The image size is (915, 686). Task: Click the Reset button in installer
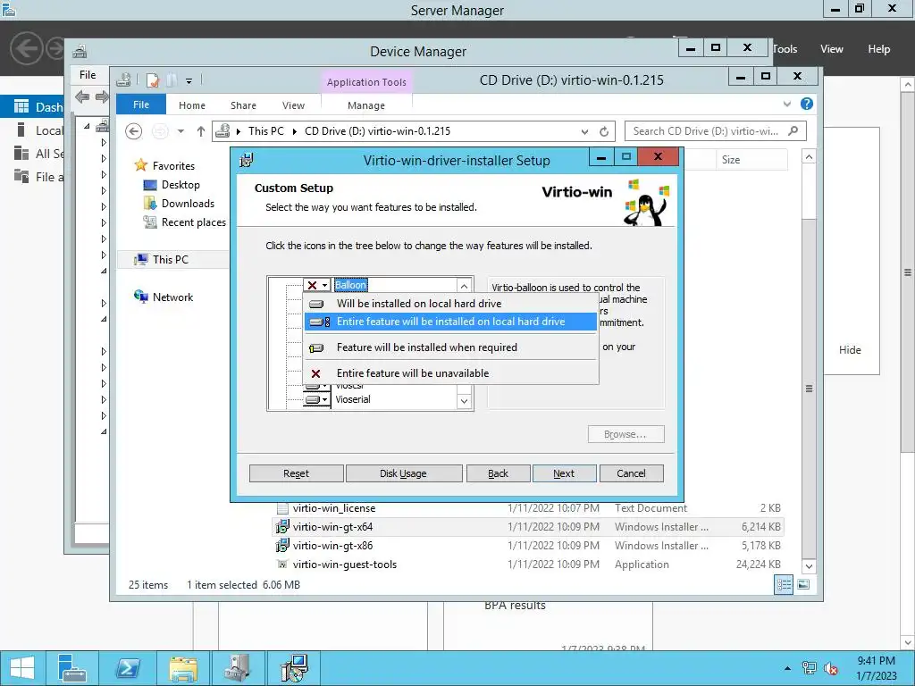coord(297,473)
